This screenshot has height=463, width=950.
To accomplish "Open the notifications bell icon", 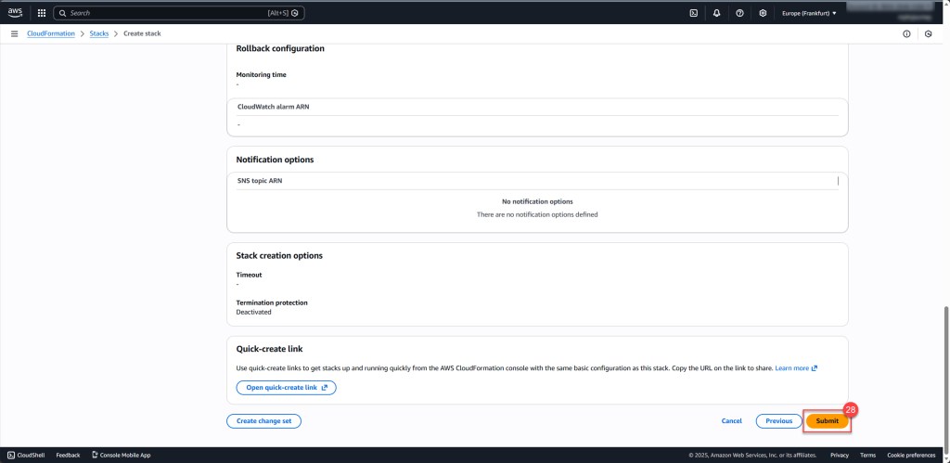I will 716,13.
